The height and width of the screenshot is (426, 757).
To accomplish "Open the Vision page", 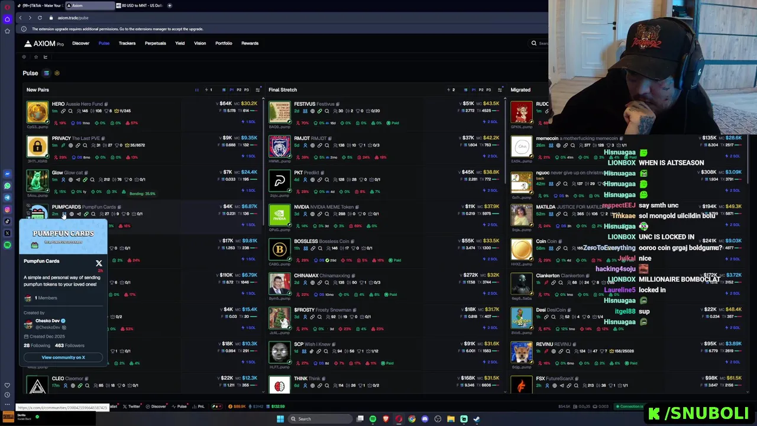I will (x=200, y=43).
